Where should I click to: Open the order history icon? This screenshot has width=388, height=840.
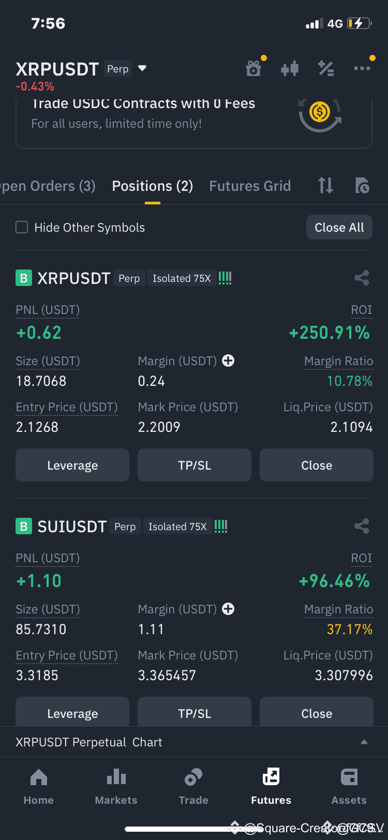click(362, 185)
